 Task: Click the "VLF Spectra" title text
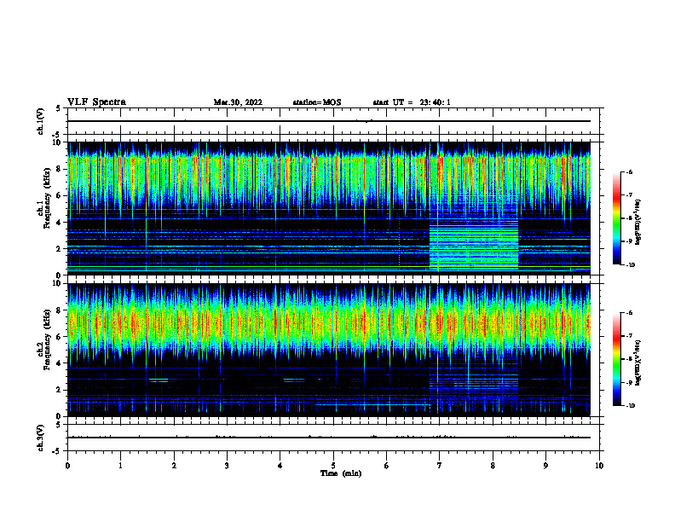pyautogui.click(x=96, y=102)
